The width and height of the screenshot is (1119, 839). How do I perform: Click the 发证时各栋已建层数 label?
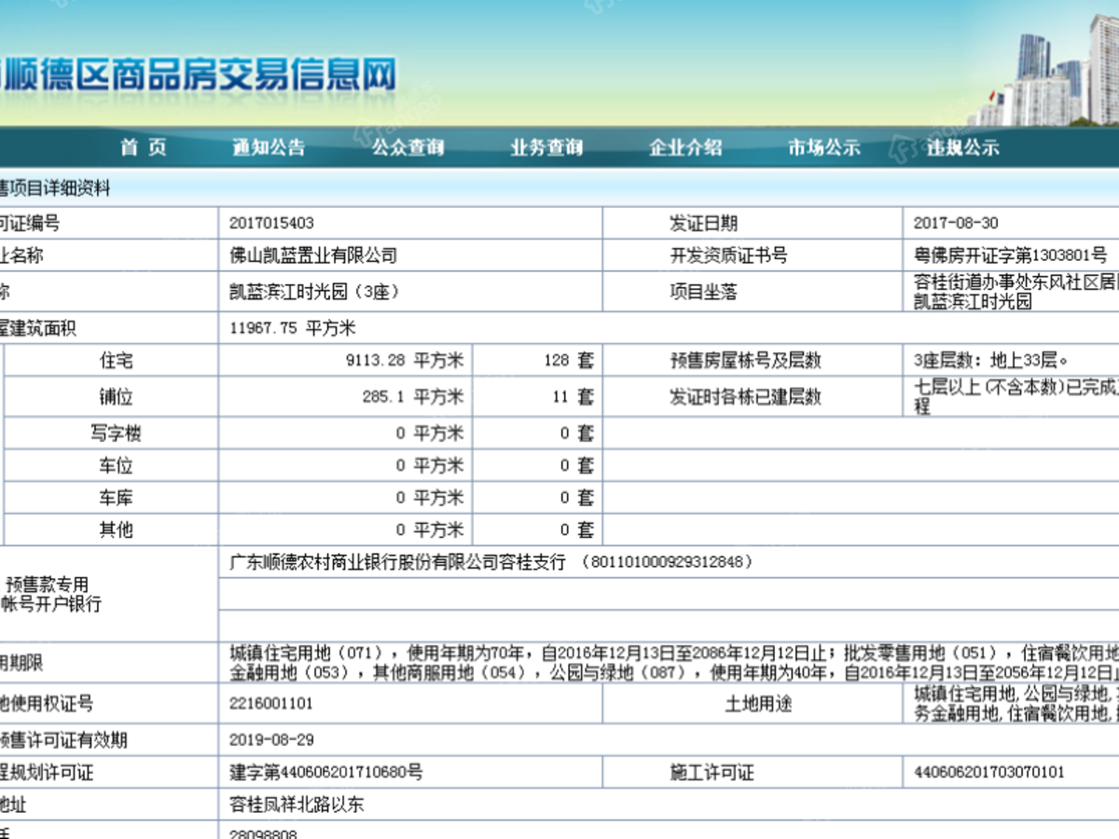point(745,397)
